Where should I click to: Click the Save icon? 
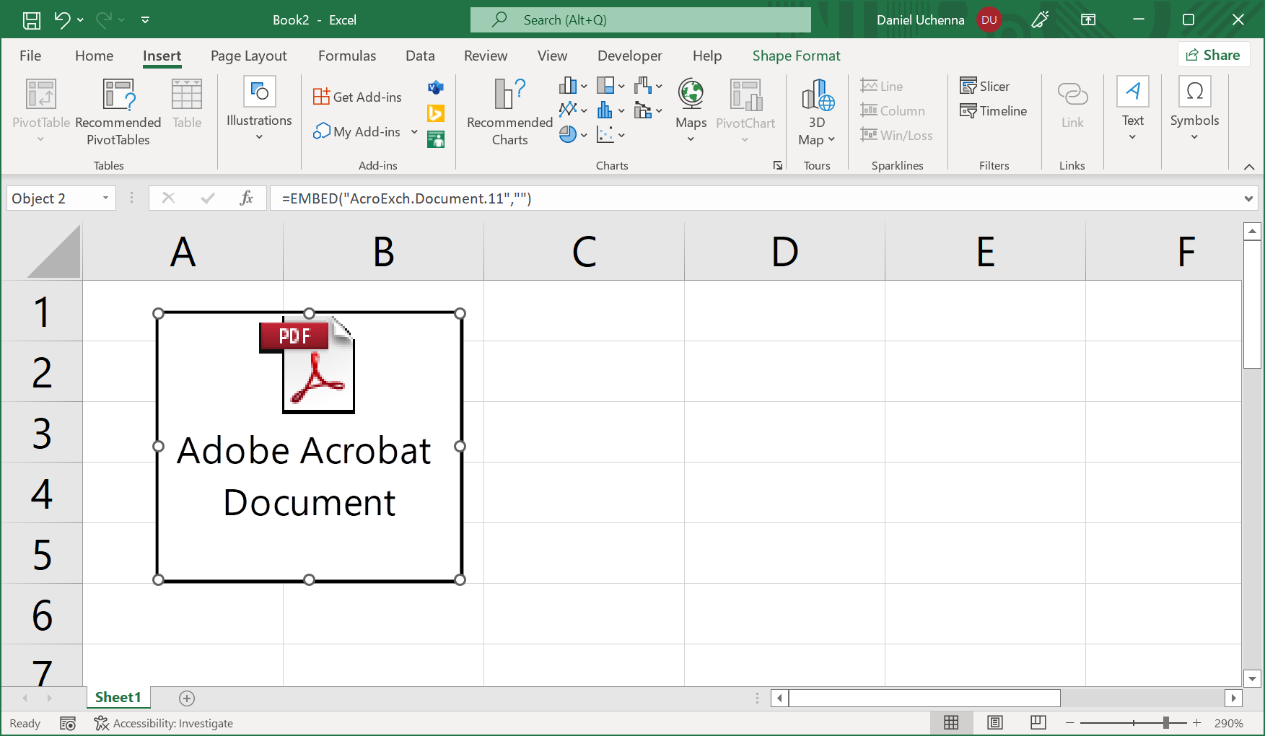30,19
